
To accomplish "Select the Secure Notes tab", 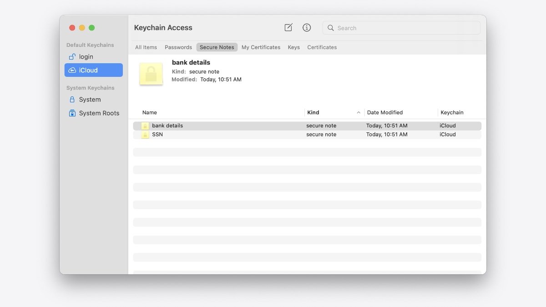I will tap(217, 47).
